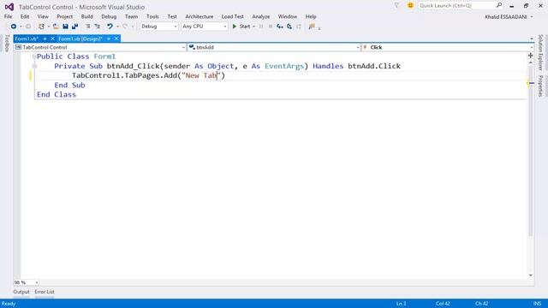Viewport: 548px width, 308px height.
Task: Uncomment the selected lines icon
Action: pos(97,27)
